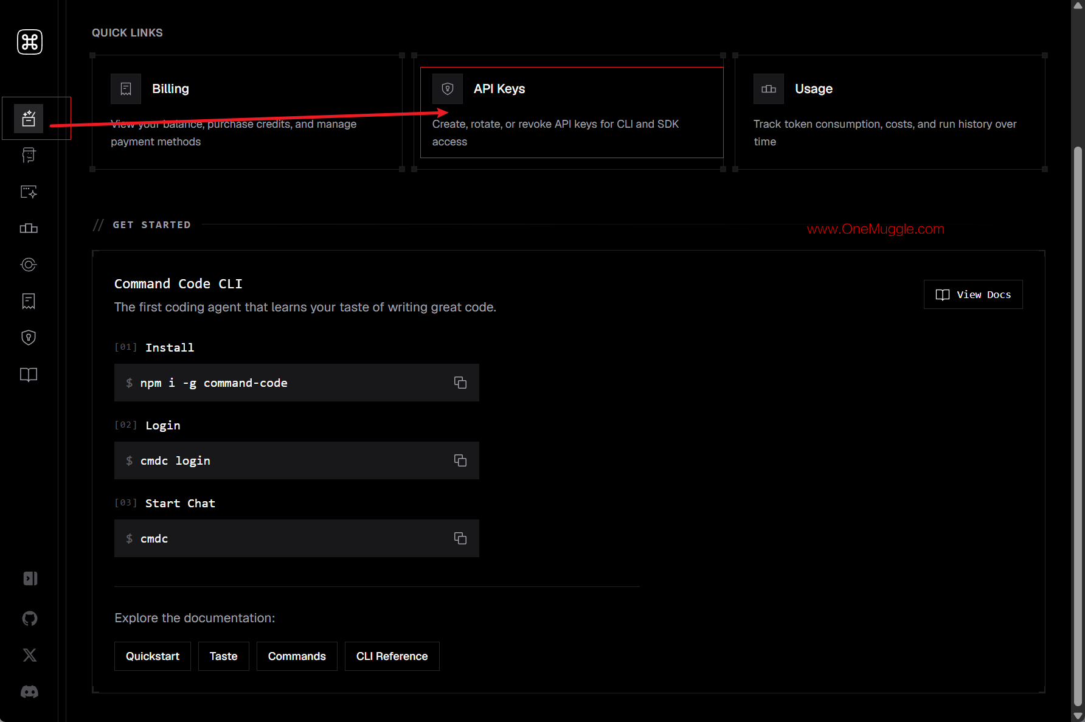Click the 'cmdc login' command text

click(x=175, y=460)
